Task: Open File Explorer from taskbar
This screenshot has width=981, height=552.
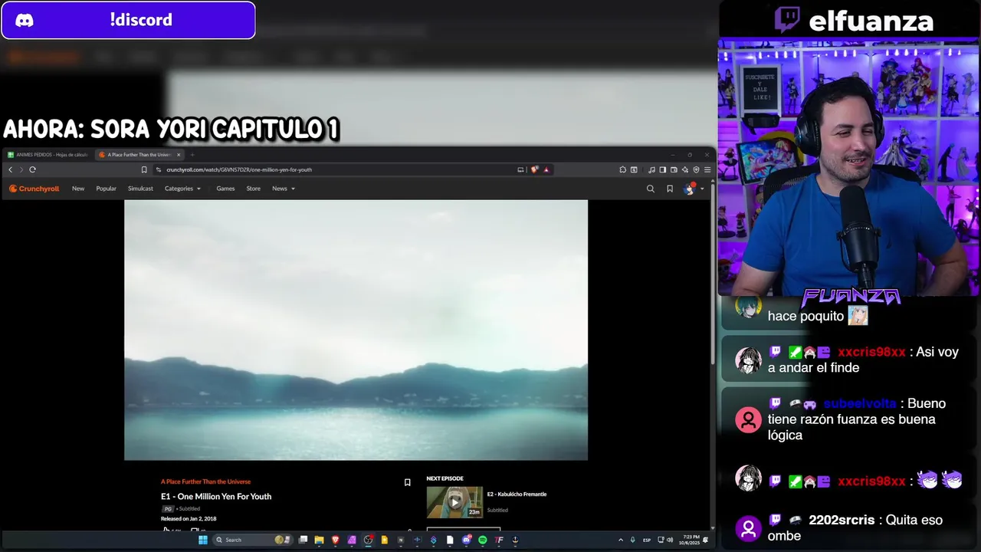Action: [319, 540]
